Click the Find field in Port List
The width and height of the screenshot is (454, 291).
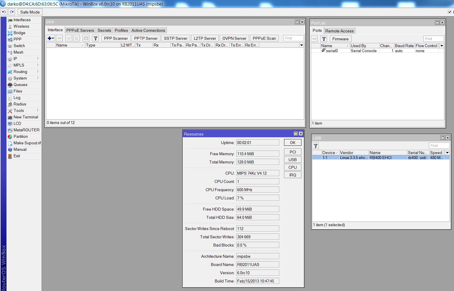[433, 39]
